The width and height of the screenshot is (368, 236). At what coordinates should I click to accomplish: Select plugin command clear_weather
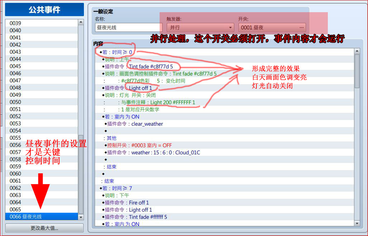pos(225,124)
